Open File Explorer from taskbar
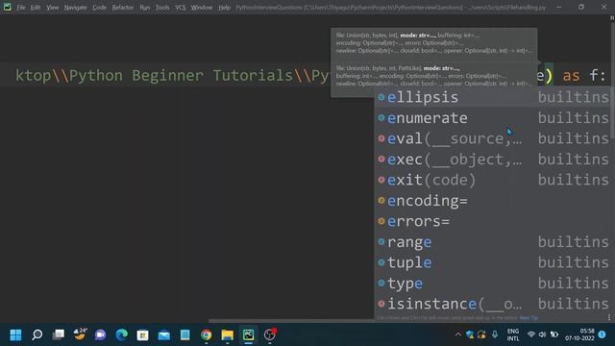Viewport: 615px width, 346px height. 228,334
